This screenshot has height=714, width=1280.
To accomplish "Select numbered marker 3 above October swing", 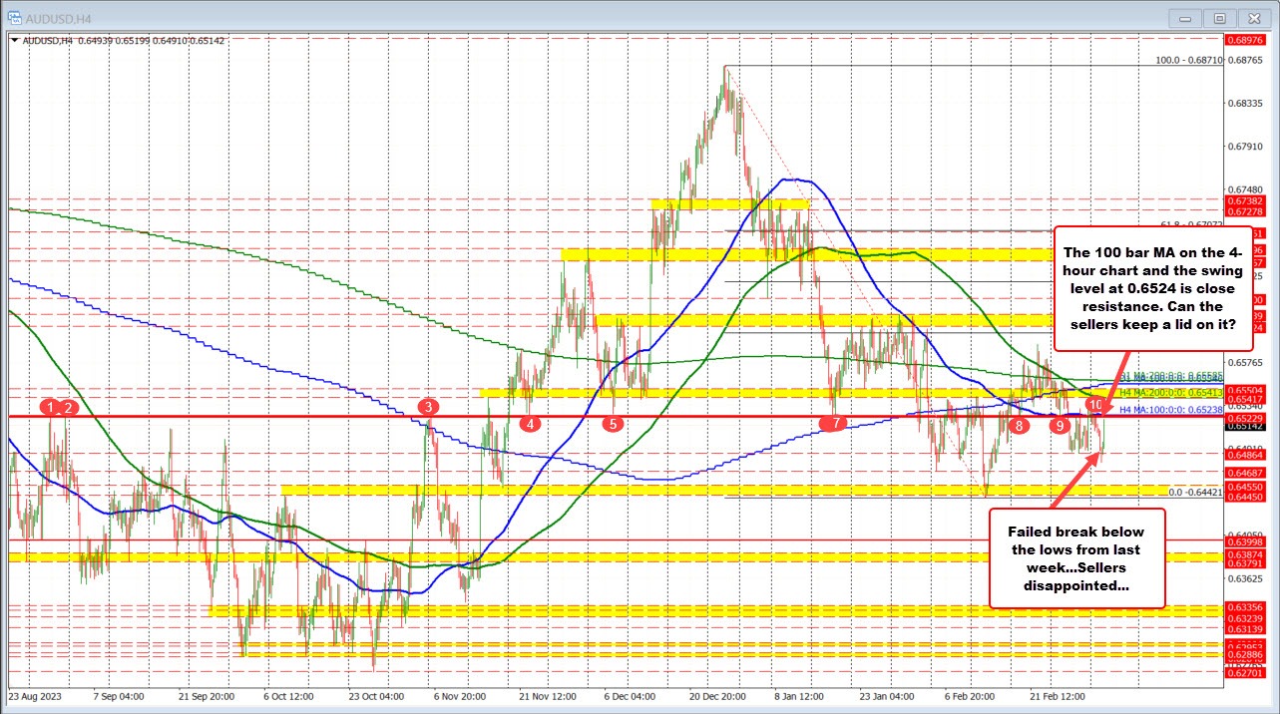I will [428, 407].
